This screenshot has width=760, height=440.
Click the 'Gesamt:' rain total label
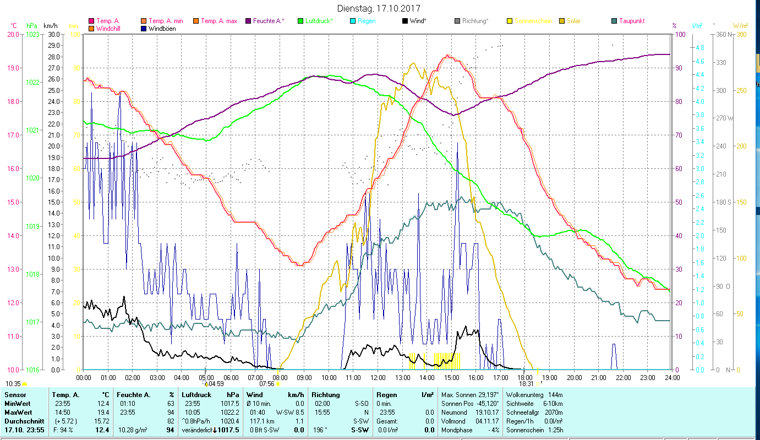pos(387,421)
